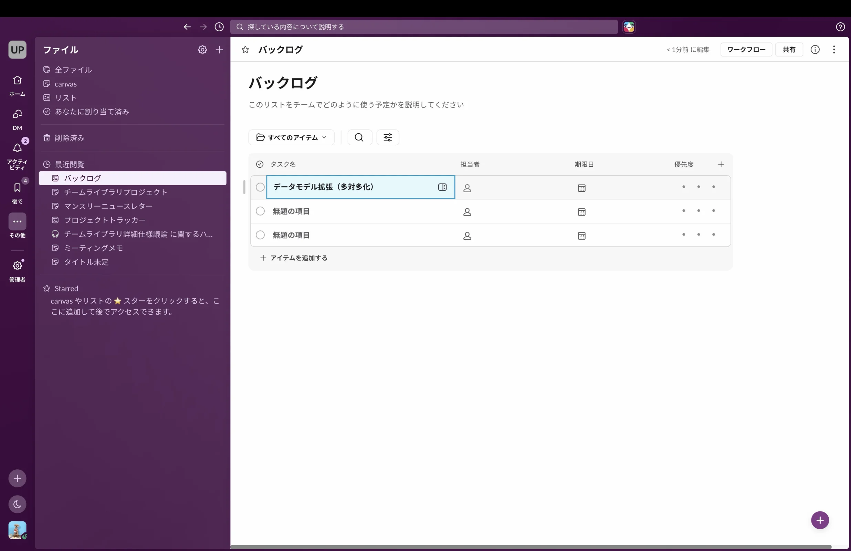Toggle dark mode moon icon
The image size is (851, 551).
(x=17, y=504)
